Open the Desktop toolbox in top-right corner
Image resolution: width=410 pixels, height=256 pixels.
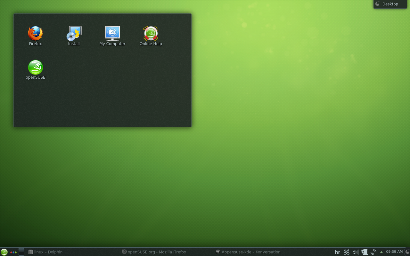[390, 4]
